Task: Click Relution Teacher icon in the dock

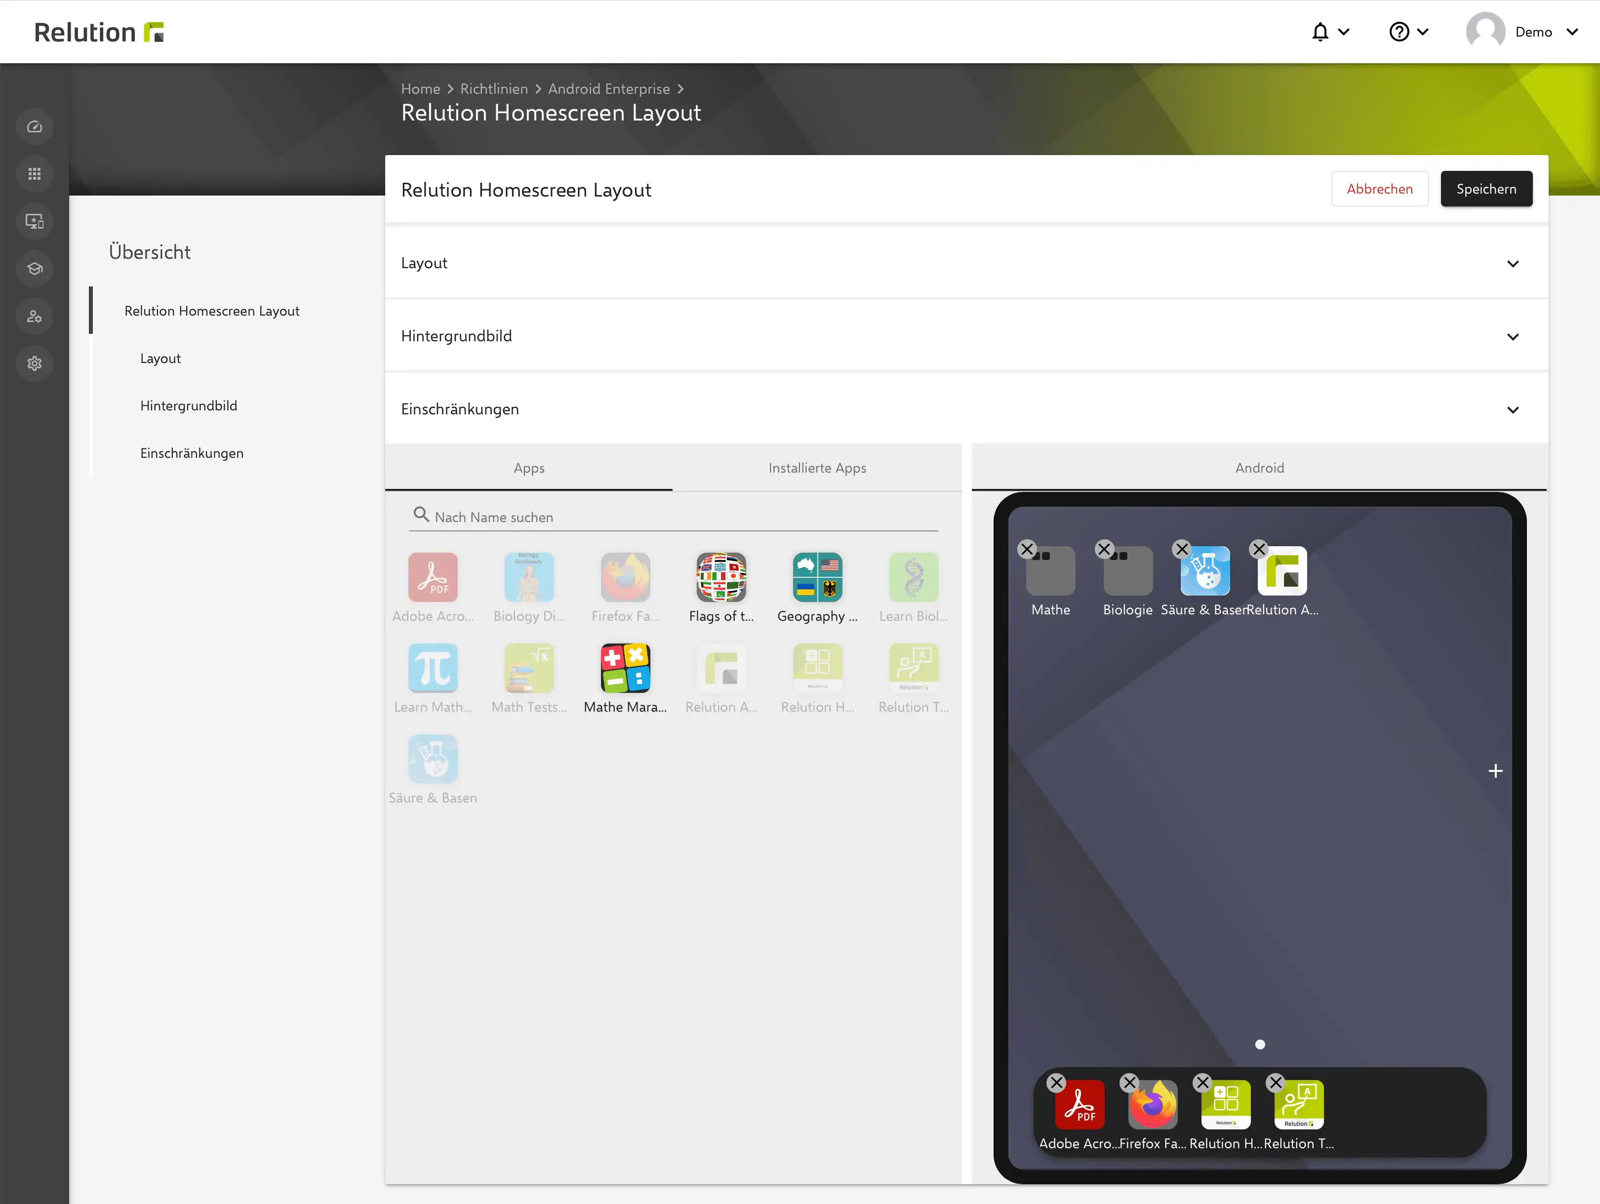Action: [1299, 1105]
